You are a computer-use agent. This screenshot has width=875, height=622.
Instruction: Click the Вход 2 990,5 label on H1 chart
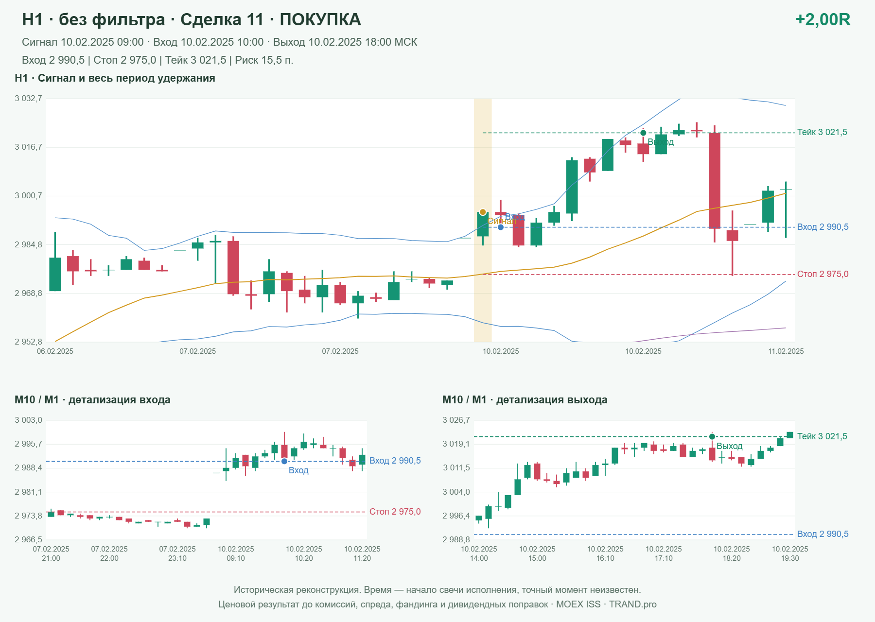tap(822, 227)
